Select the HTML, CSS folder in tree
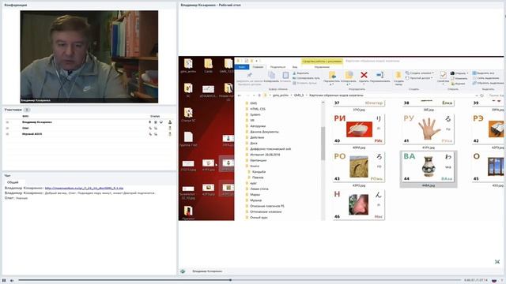This screenshot has width=506, height=284. click(258, 109)
